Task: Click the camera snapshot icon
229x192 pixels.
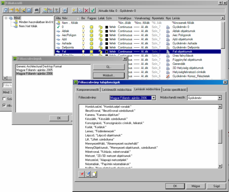Action: (37, 10)
